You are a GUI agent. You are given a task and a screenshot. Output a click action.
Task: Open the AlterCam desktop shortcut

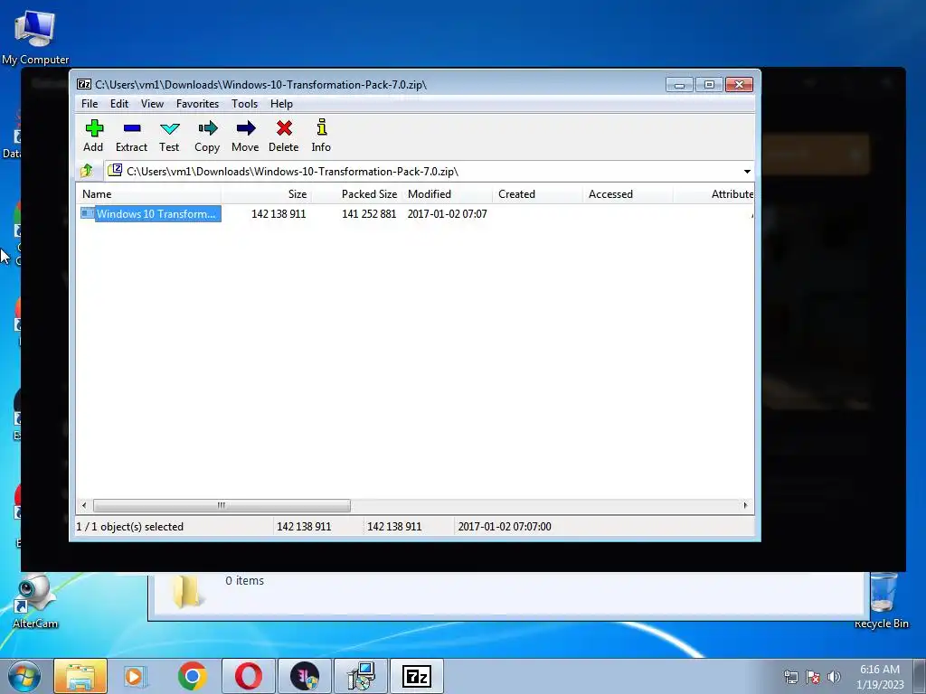click(x=35, y=602)
